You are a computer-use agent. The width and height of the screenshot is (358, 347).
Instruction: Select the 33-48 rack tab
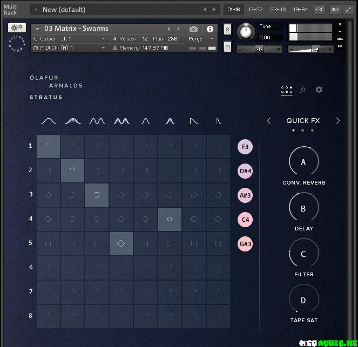278,10
